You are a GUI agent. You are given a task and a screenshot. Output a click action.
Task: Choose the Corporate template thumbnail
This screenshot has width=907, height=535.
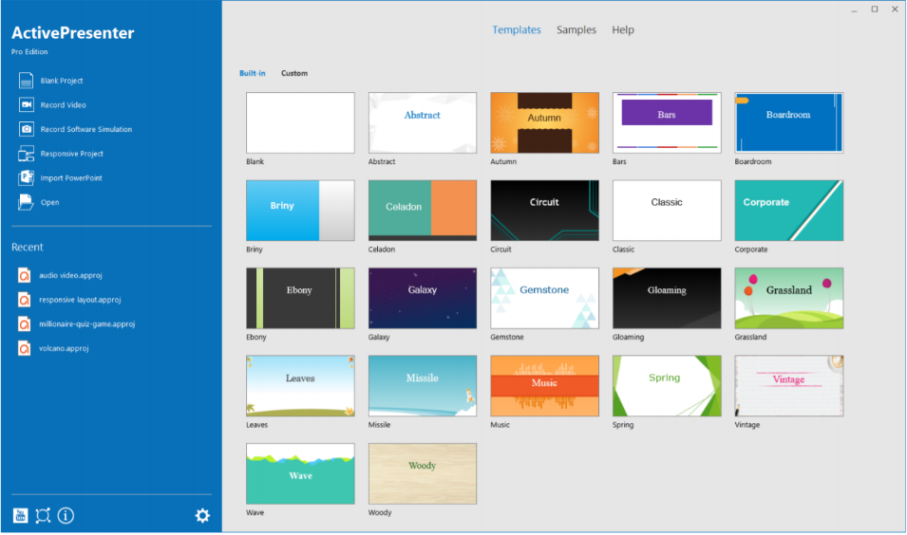[x=789, y=211]
